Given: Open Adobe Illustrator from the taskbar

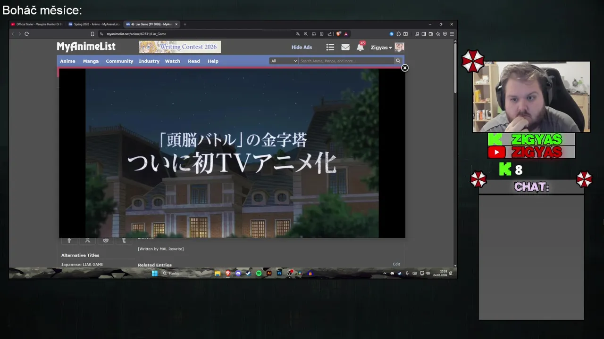Looking at the screenshot, I should pyautogui.click(x=269, y=273).
